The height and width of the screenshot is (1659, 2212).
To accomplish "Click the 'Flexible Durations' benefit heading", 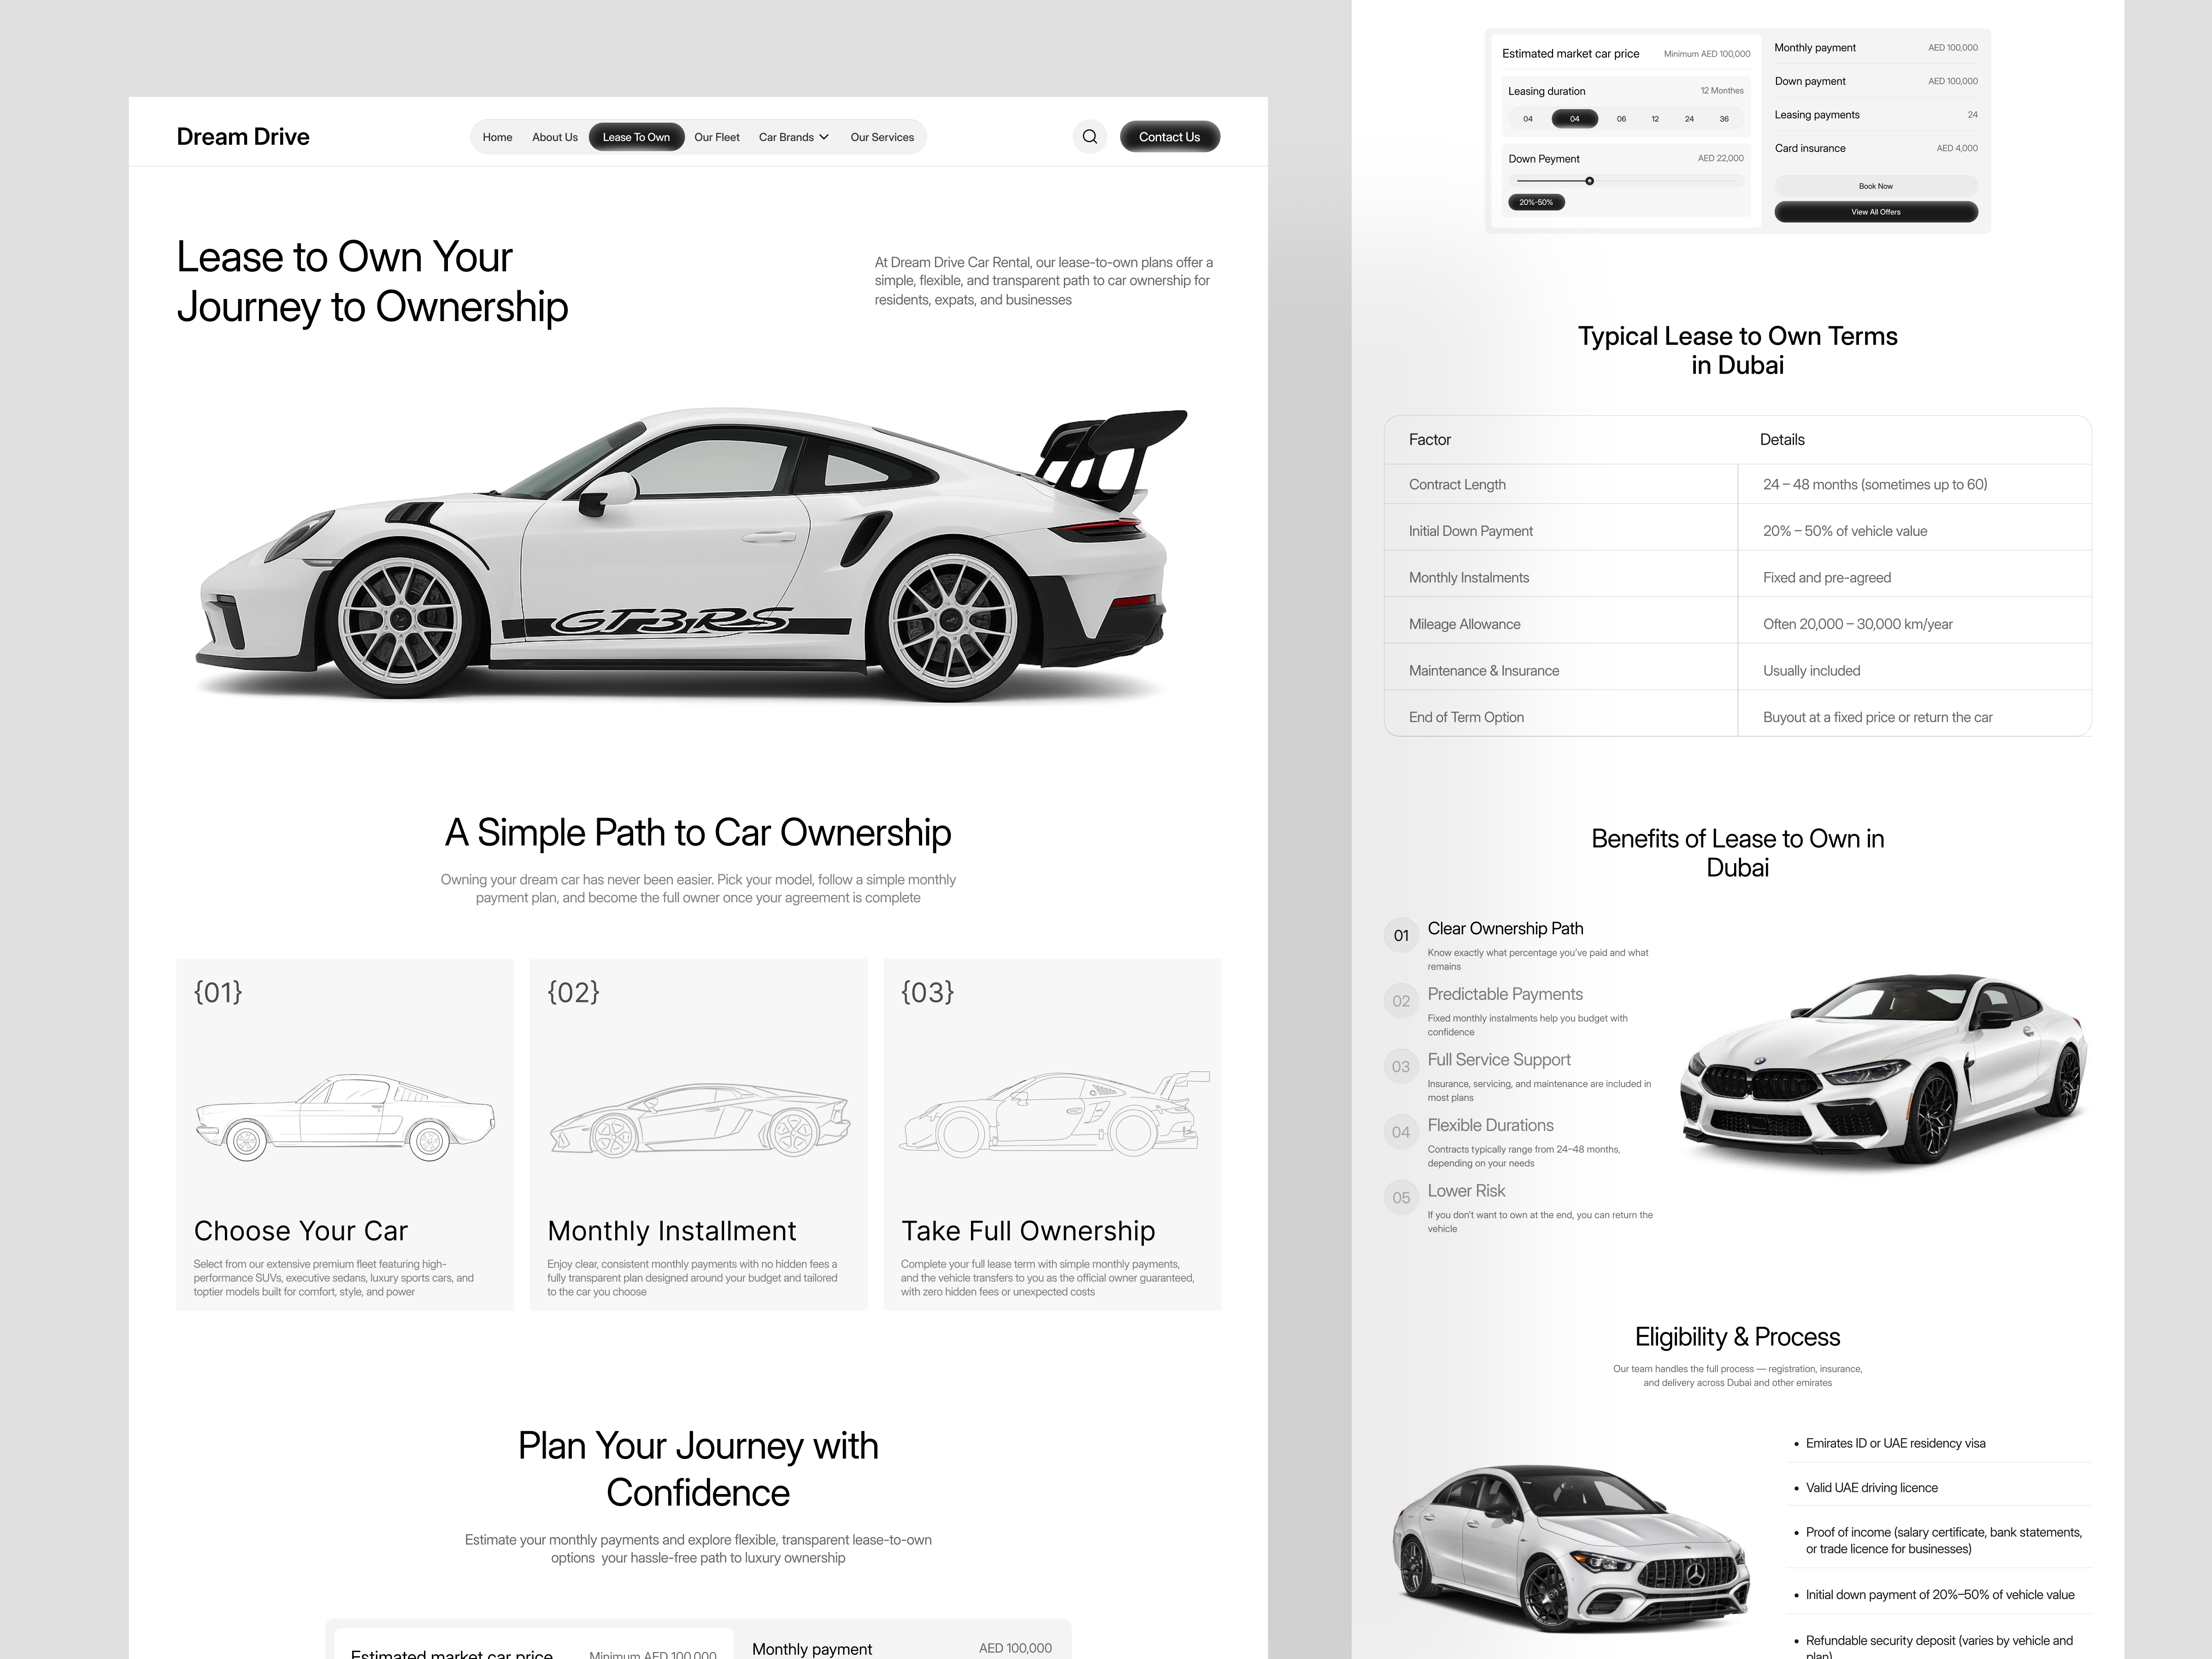I will 1490,1125.
